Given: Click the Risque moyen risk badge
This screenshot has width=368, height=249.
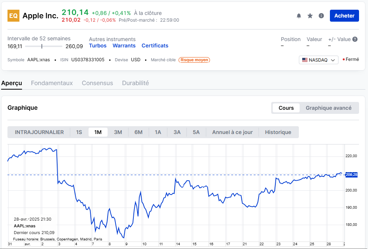Looking at the screenshot, I should (x=194, y=60).
